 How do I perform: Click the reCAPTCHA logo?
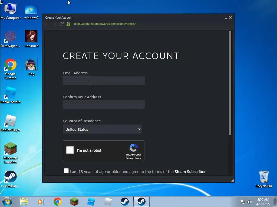pyautogui.click(x=134, y=148)
